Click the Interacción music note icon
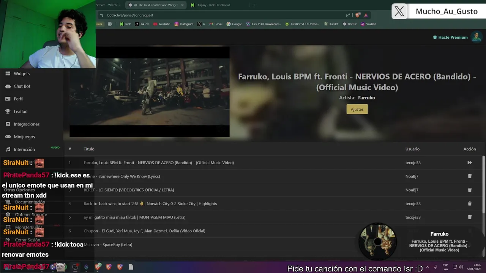The height and width of the screenshot is (273, 486). (x=8, y=149)
